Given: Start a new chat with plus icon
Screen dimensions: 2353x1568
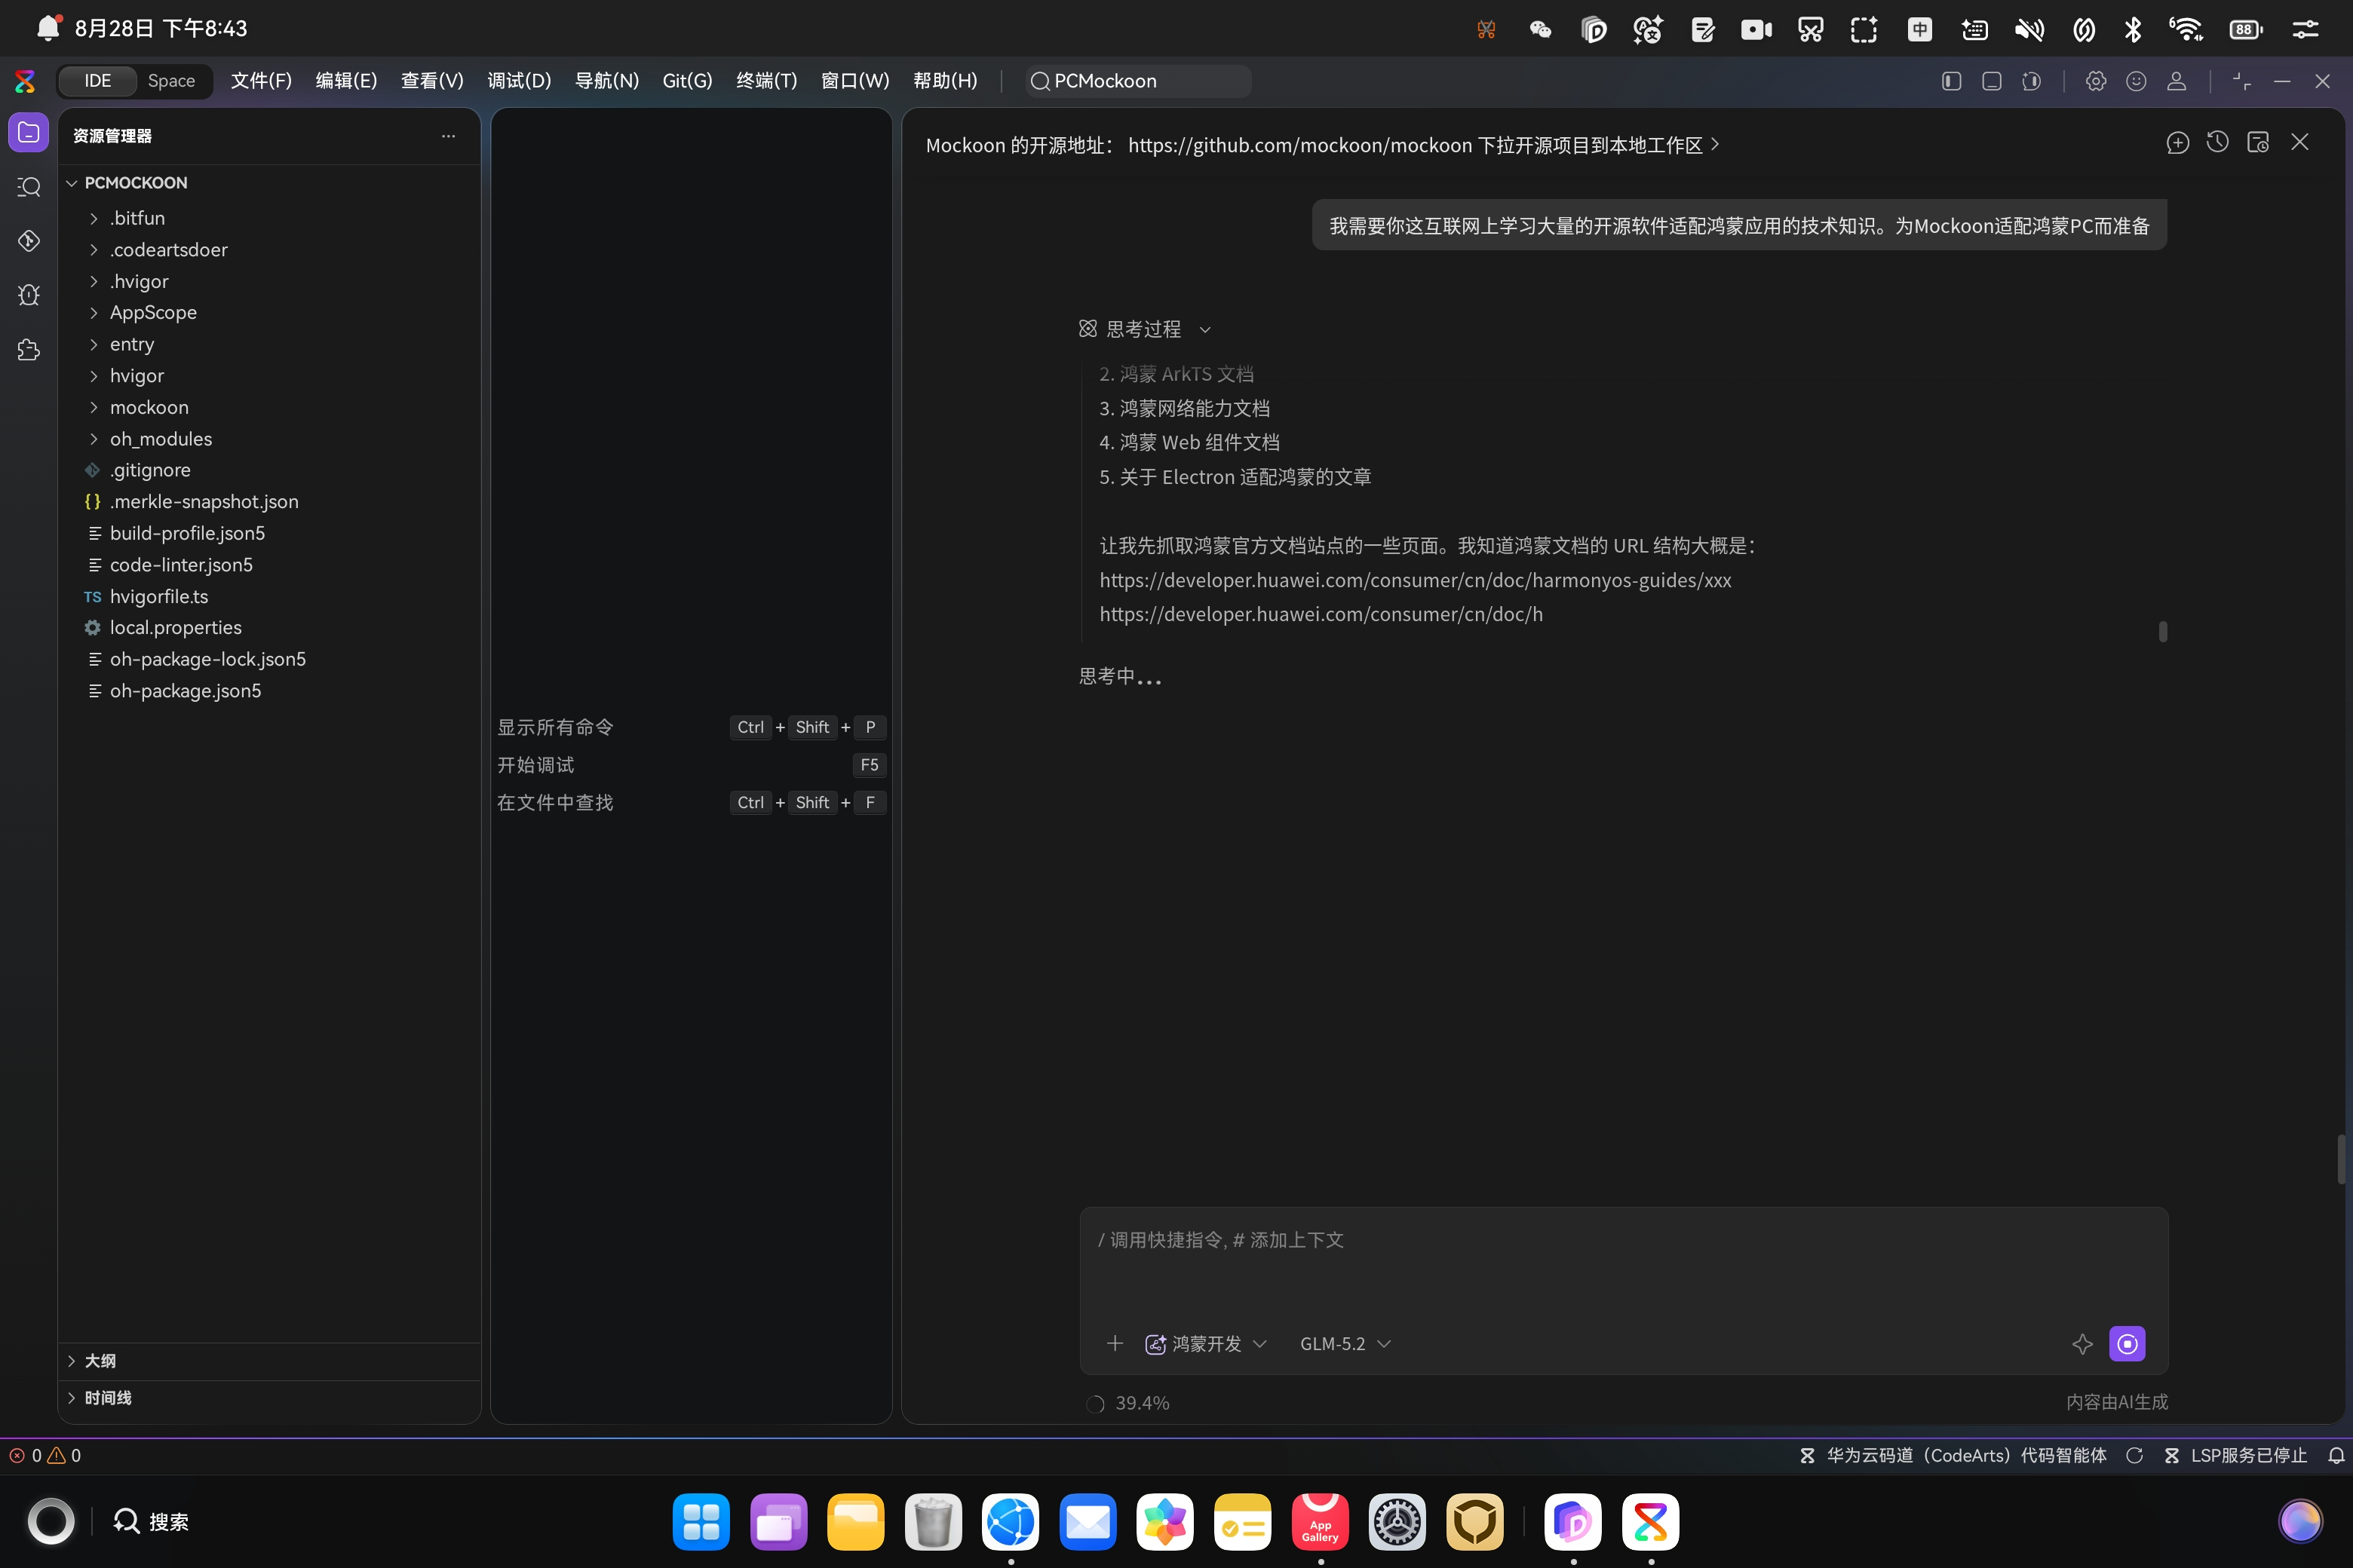Looking at the screenshot, I should (2178, 143).
